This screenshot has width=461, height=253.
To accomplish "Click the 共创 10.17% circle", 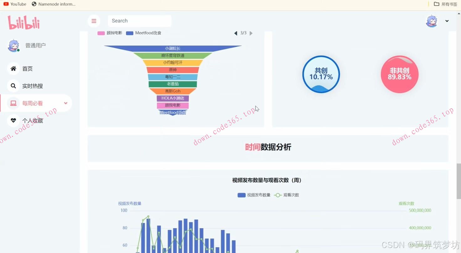I will [321, 75].
